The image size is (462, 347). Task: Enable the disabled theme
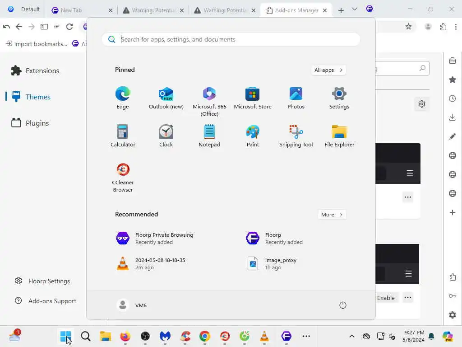coord(386,298)
